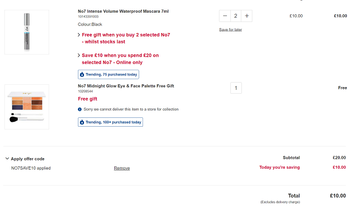Open Save £10 when you spend £20 offer
The image size is (359, 211).
coord(120,59)
